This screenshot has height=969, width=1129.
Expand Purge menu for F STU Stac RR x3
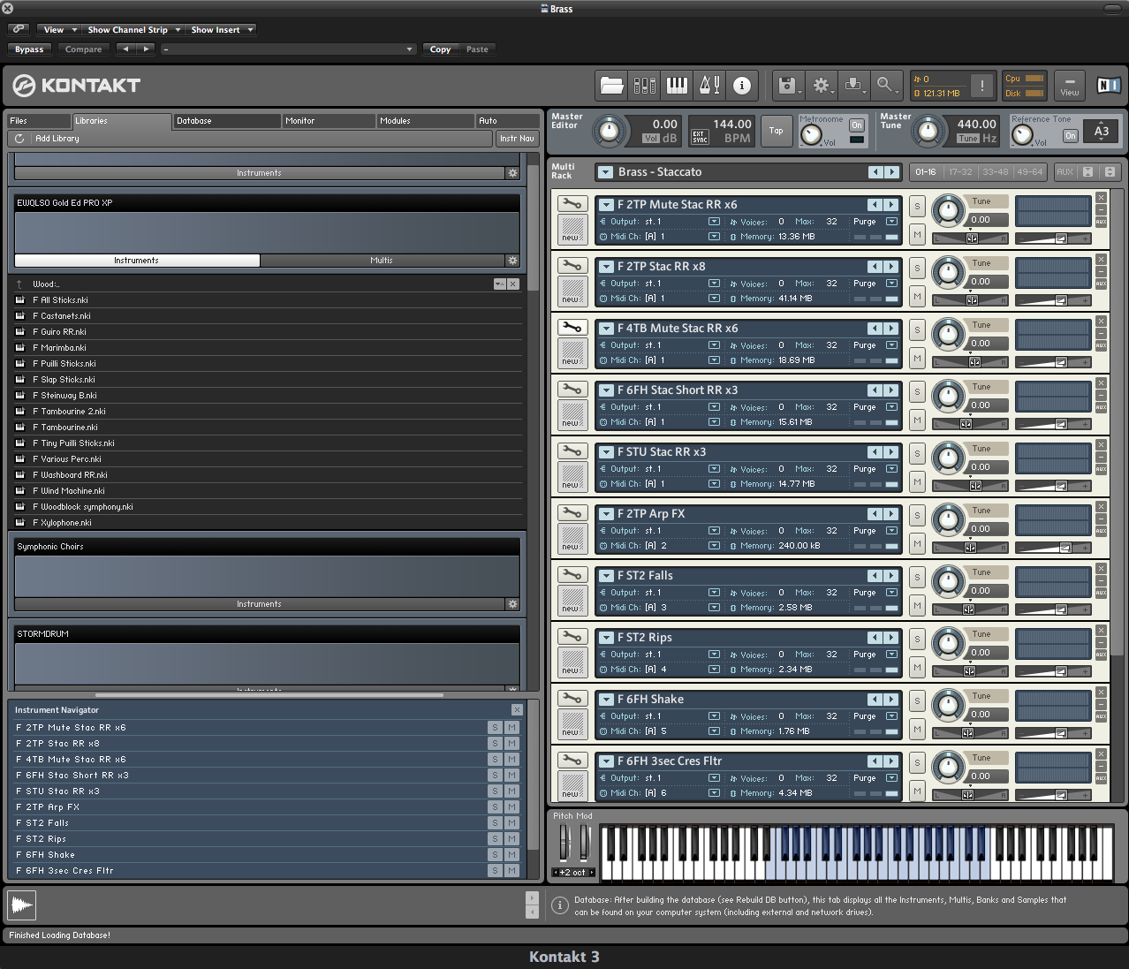(x=891, y=469)
